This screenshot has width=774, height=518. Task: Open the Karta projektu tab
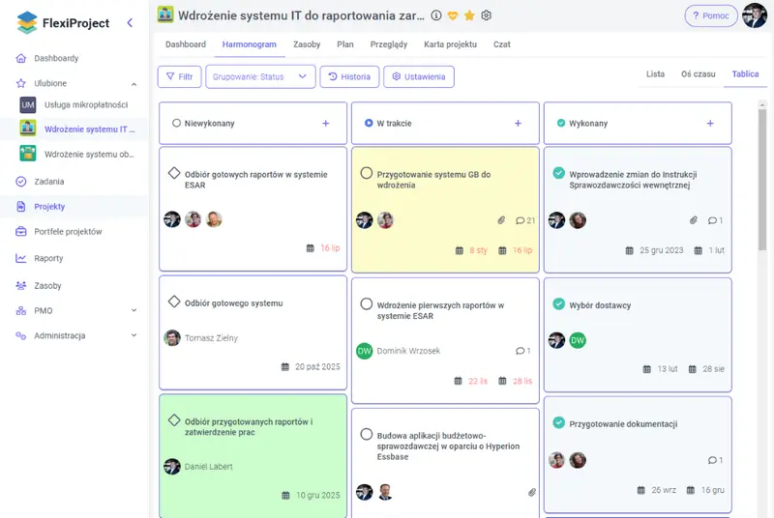click(450, 44)
